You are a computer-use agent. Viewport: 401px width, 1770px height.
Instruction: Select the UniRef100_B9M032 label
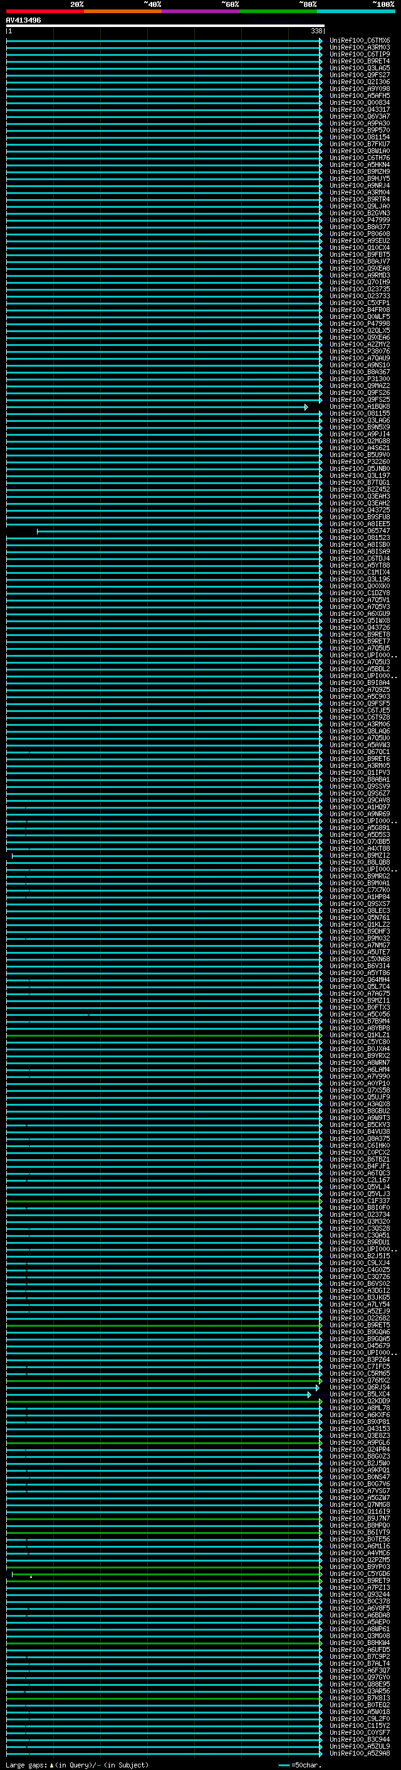[x=360, y=939]
